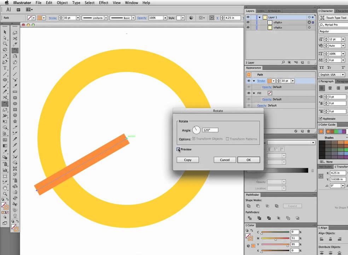Open the Style dropdown in control bar
Screen dimensions: 348x255
click(183, 18)
